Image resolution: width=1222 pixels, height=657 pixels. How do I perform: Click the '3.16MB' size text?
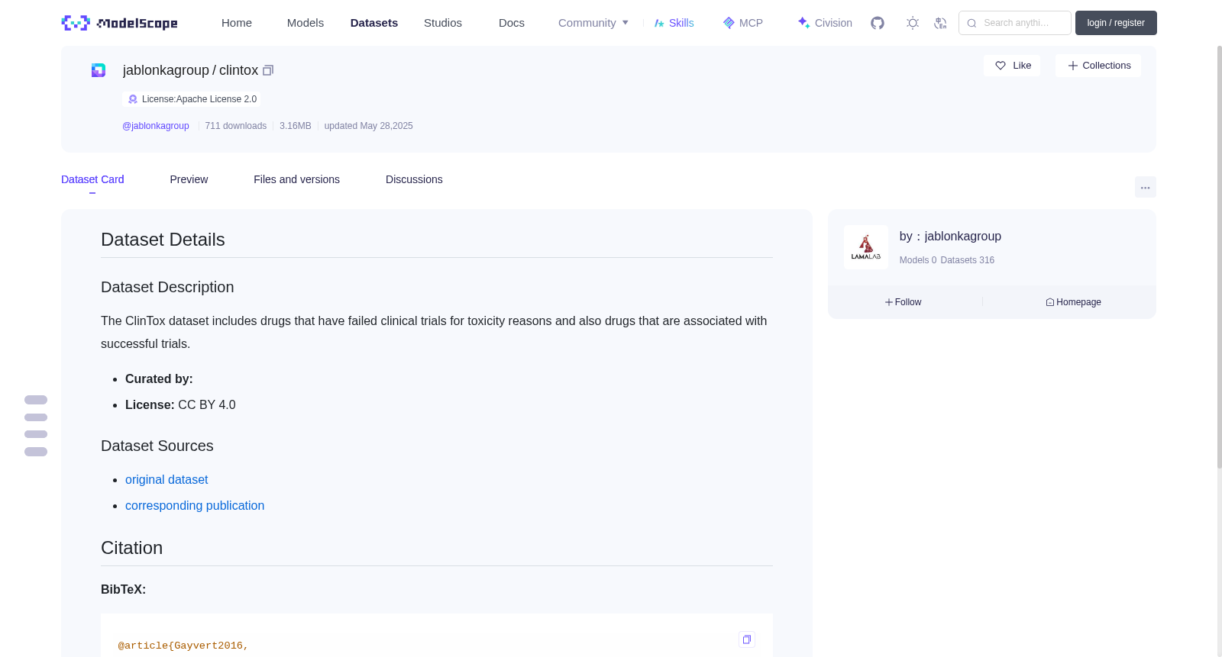tap(296, 126)
